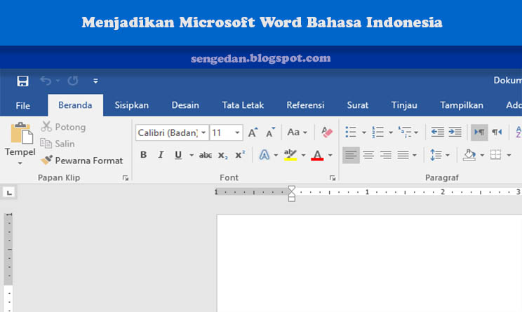Click the Increase Indent icon

(455, 132)
